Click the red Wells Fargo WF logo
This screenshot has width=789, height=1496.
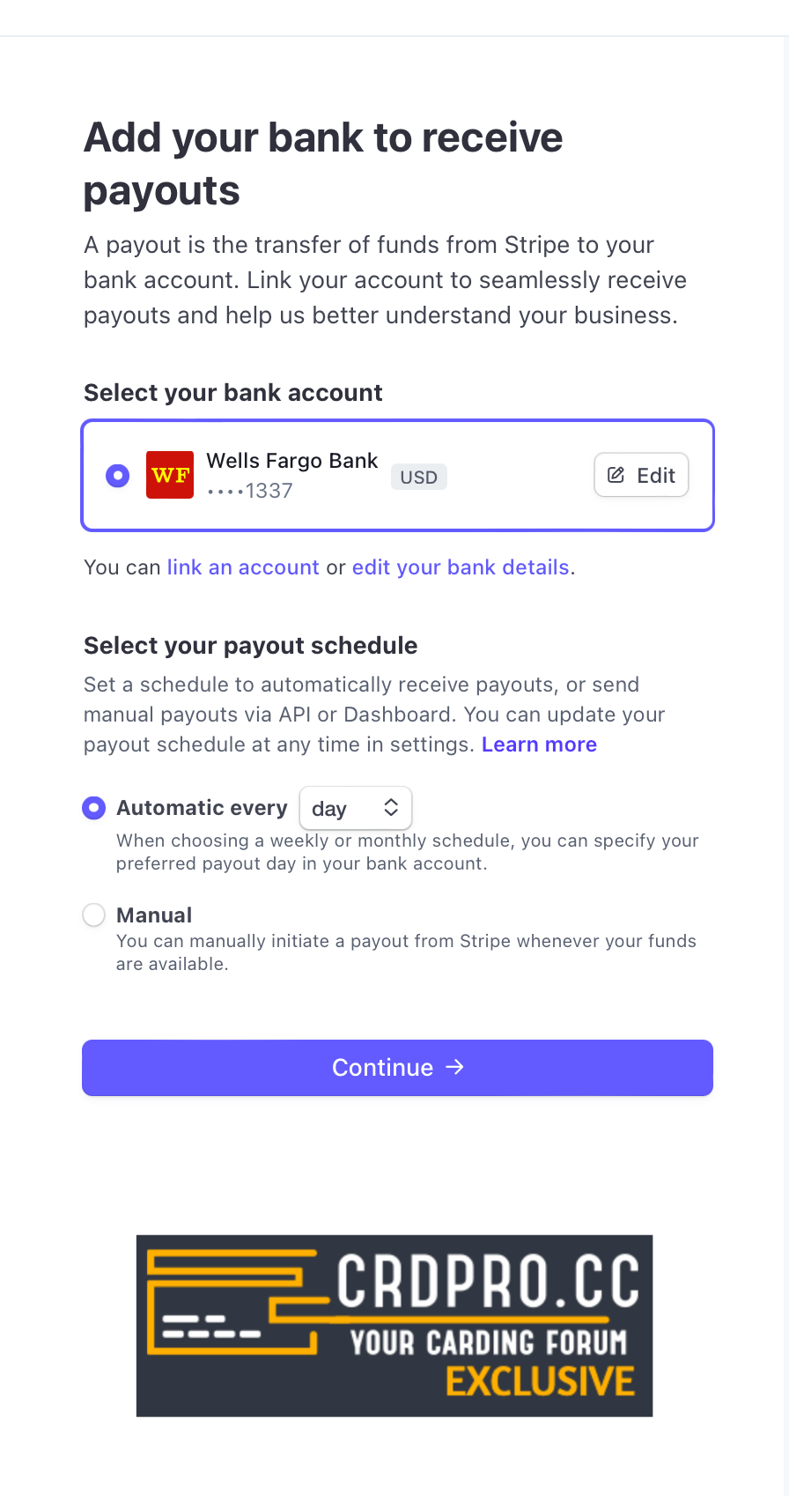coord(170,475)
